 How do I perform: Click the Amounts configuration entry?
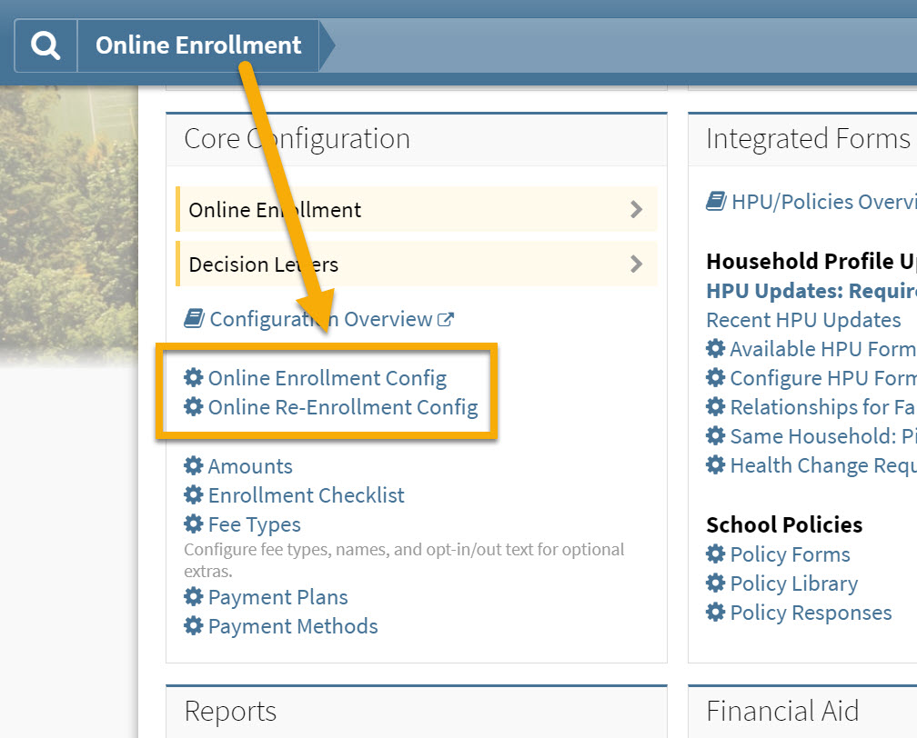250,466
